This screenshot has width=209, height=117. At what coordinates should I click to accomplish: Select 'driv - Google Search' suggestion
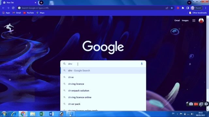coord(103,71)
